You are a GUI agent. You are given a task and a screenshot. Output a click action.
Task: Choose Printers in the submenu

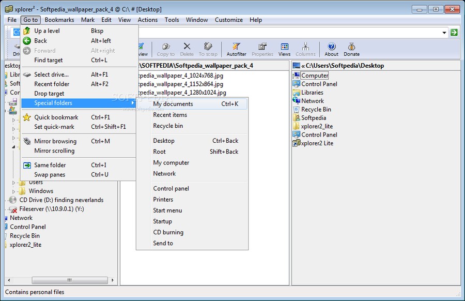[x=192, y=200]
